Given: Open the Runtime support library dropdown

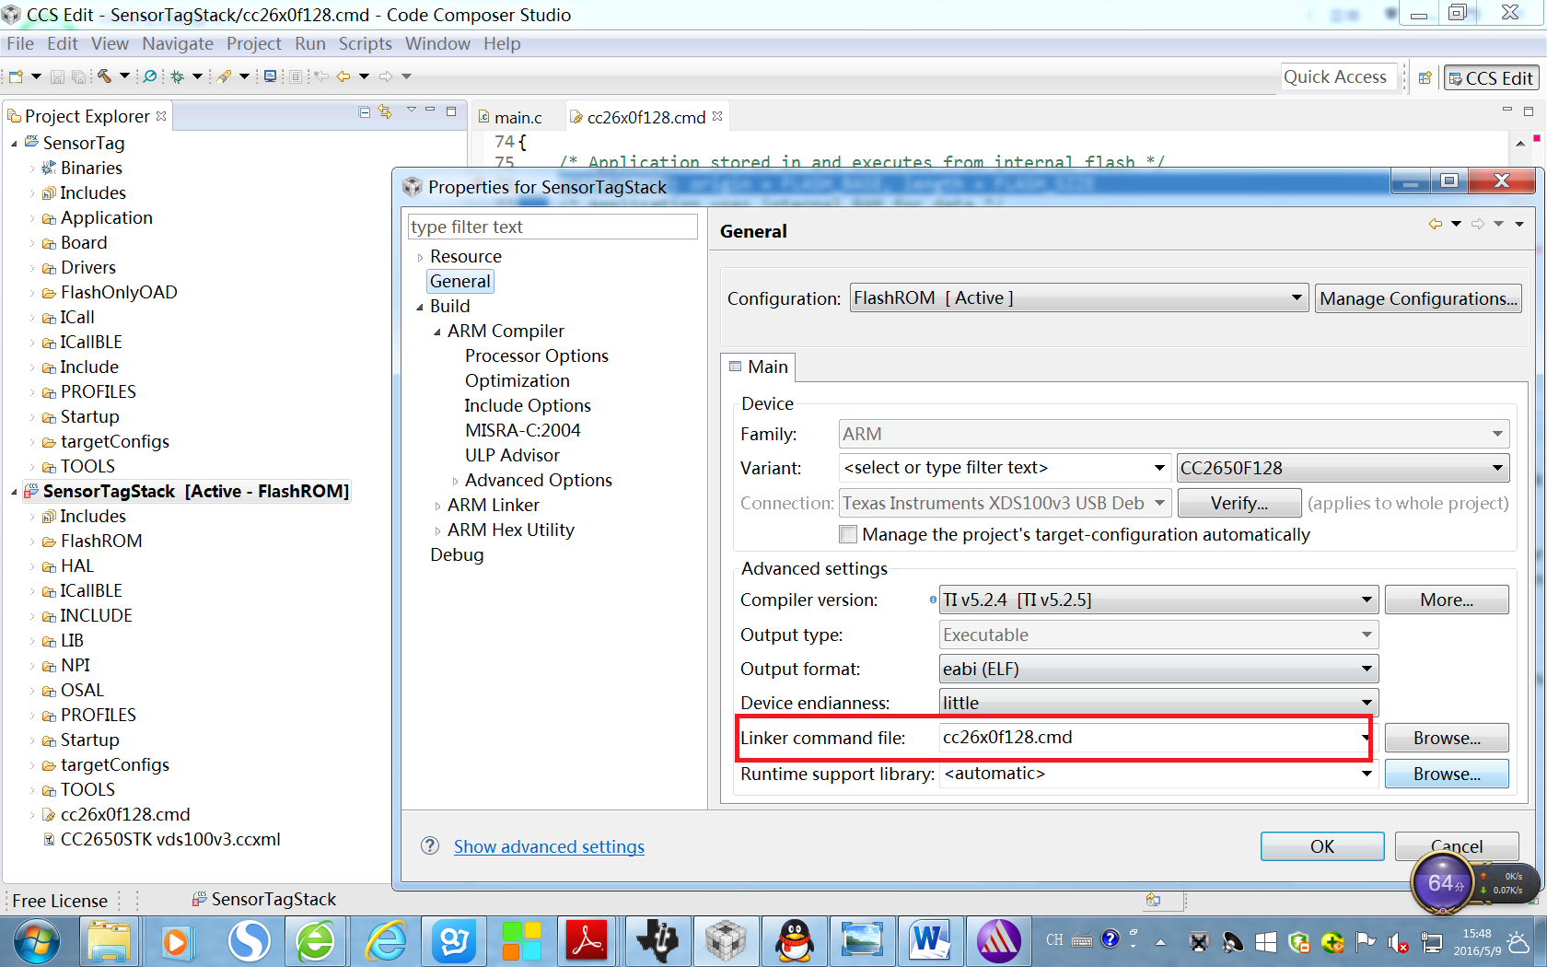Looking at the screenshot, I should 1367,774.
